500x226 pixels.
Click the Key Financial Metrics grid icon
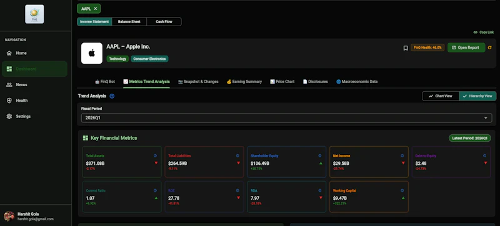coord(86,138)
